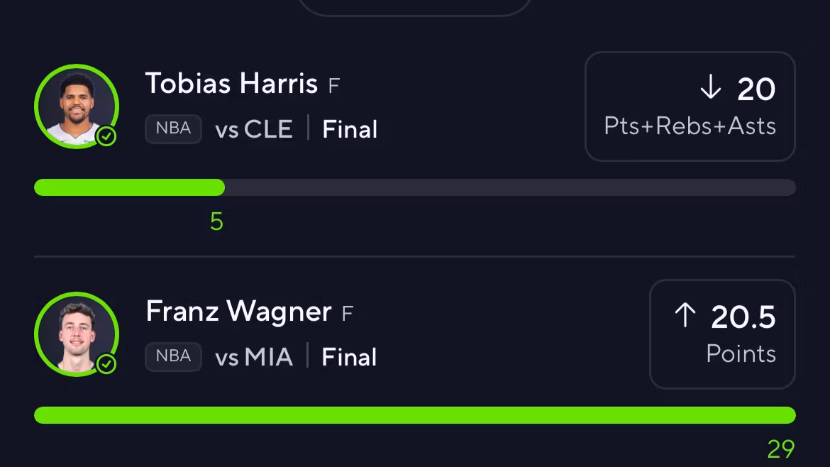830x467 pixels.
Task: Click the up arrow next to 20.5
Action: pos(685,316)
